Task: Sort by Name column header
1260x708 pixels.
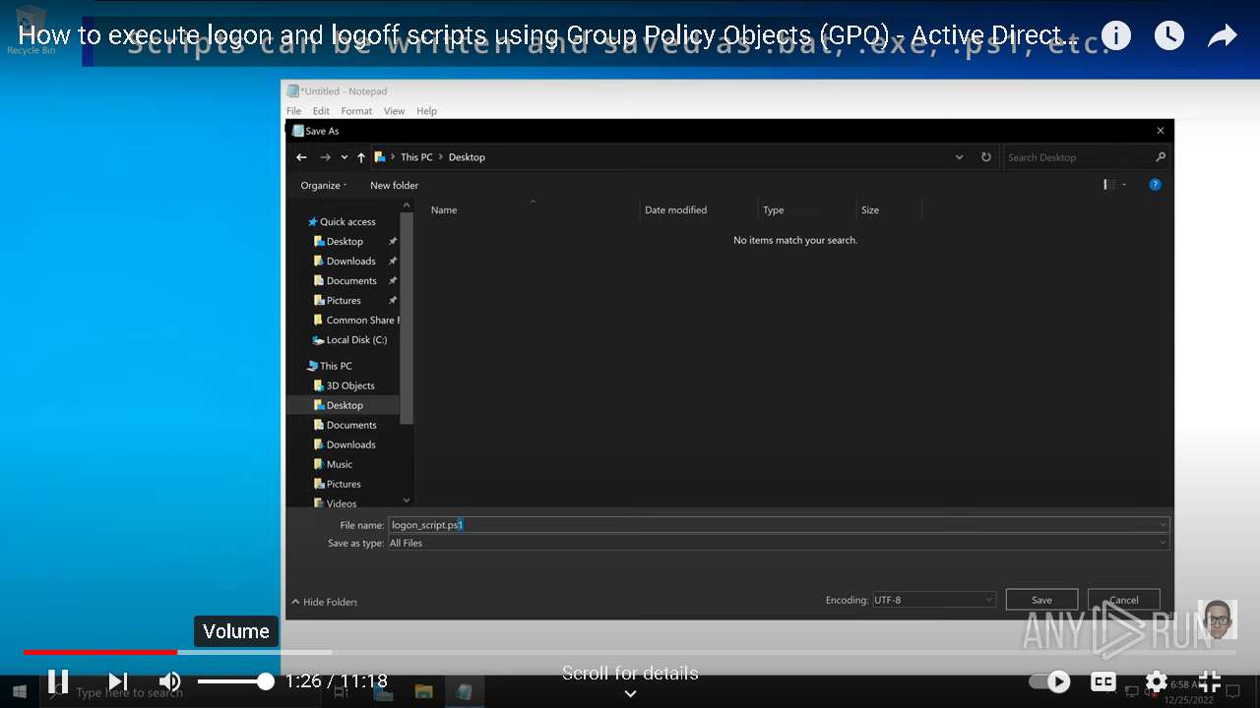Action: [444, 210]
